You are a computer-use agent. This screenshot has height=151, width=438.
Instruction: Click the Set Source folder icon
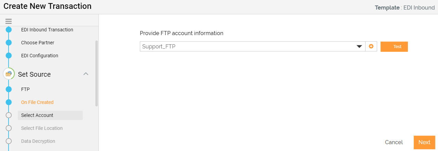pyautogui.click(x=9, y=74)
